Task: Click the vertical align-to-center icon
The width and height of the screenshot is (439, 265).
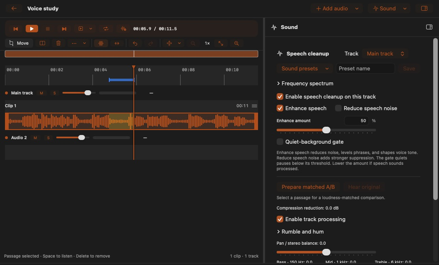Action: coord(169,43)
